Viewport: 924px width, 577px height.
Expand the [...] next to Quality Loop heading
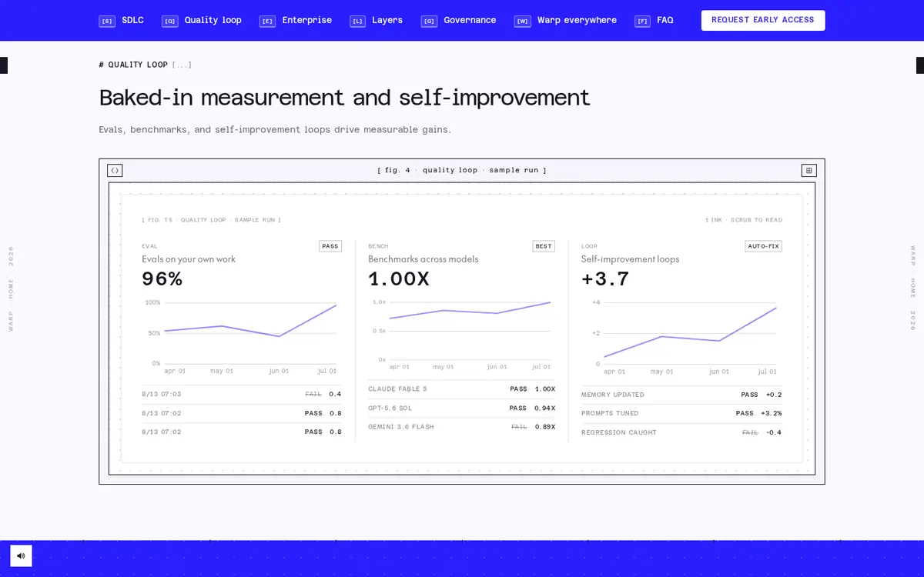182,65
